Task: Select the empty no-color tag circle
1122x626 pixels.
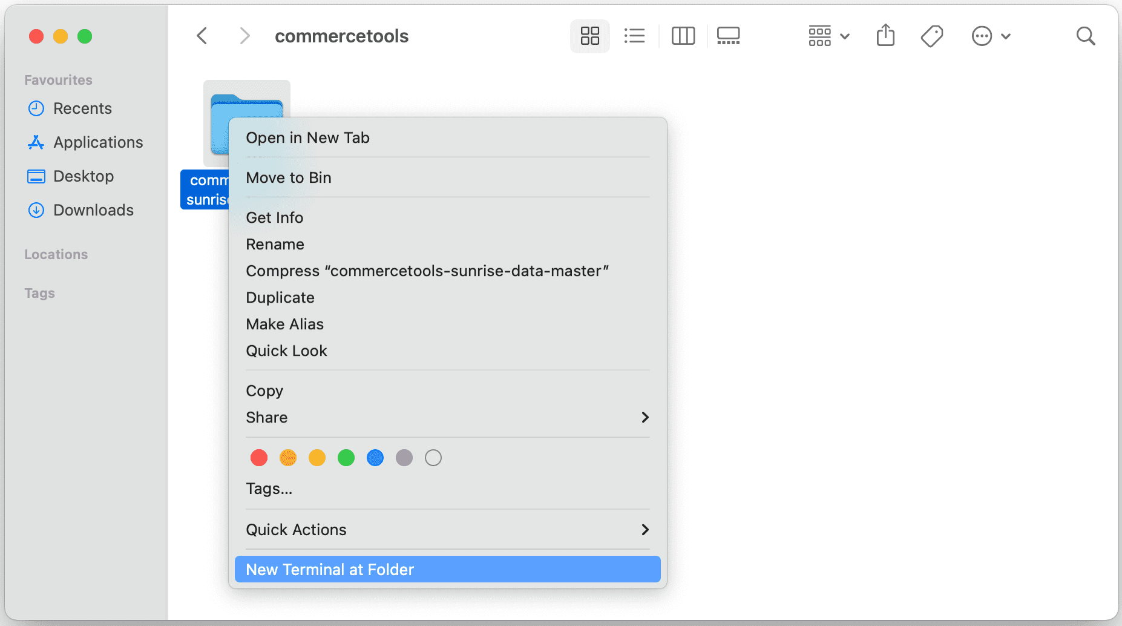Action: click(x=433, y=458)
